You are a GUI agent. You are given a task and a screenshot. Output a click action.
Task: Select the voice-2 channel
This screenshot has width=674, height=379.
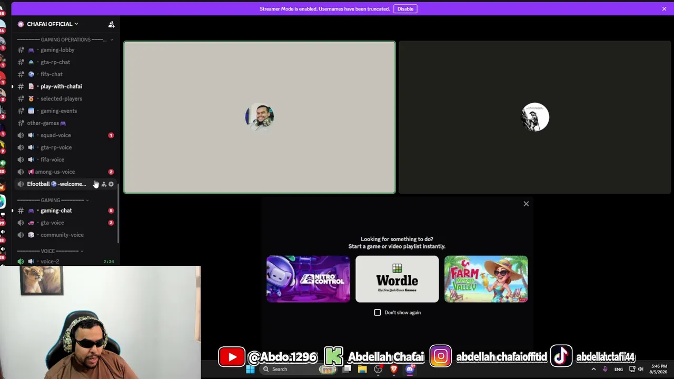(x=65, y=262)
